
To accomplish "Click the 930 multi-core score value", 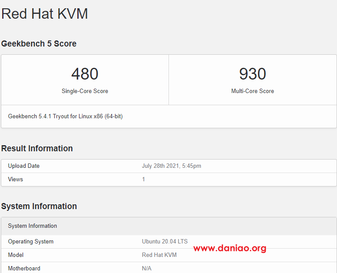I will (253, 74).
